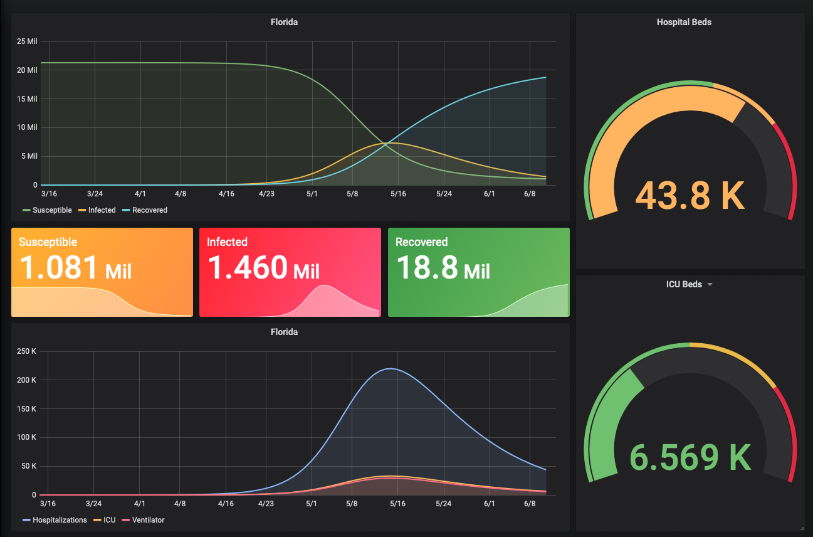The height and width of the screenshot is (537, 813).
Task: Toggle the ICU series in the legend
Action: tap(109, 520)
